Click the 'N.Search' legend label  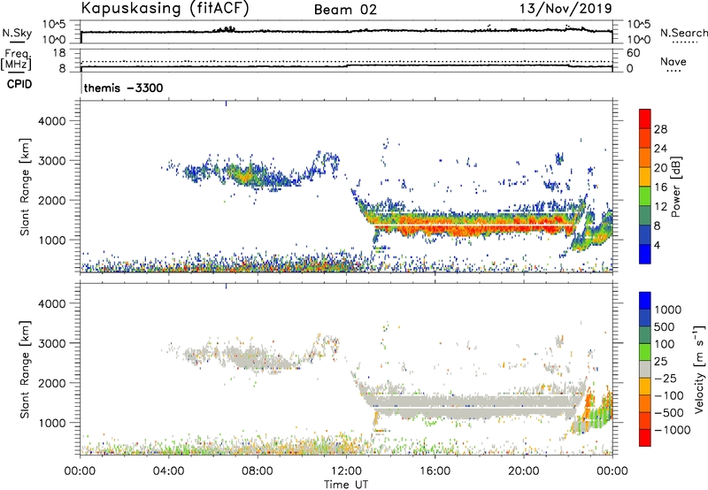(683, 33)
